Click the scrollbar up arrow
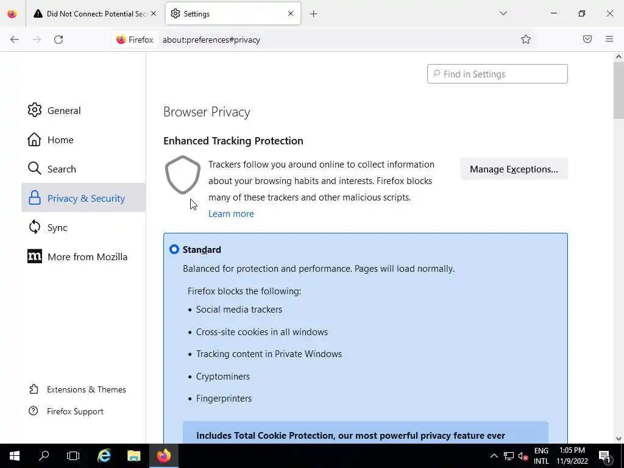This screenshot has height=468, width=624. click(619, 57)
